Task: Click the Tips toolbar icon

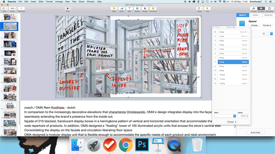Action: pyautogui.click(x=207, y=8)
